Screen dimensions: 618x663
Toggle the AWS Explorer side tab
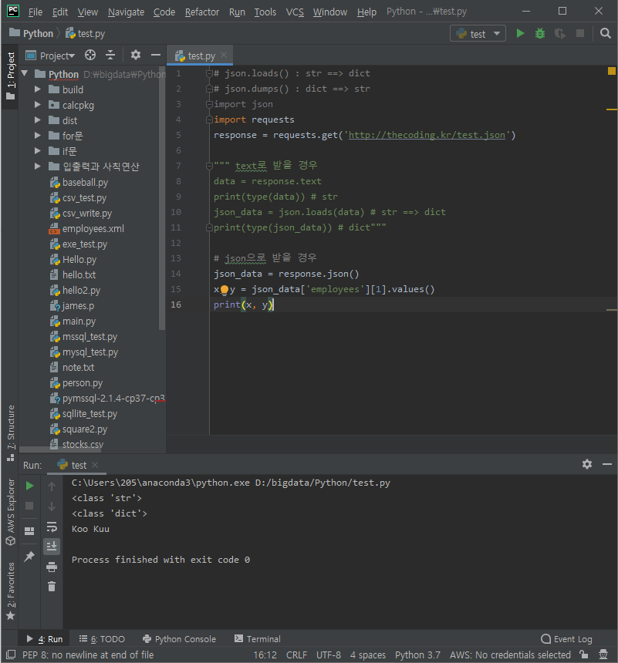point(10,512)
